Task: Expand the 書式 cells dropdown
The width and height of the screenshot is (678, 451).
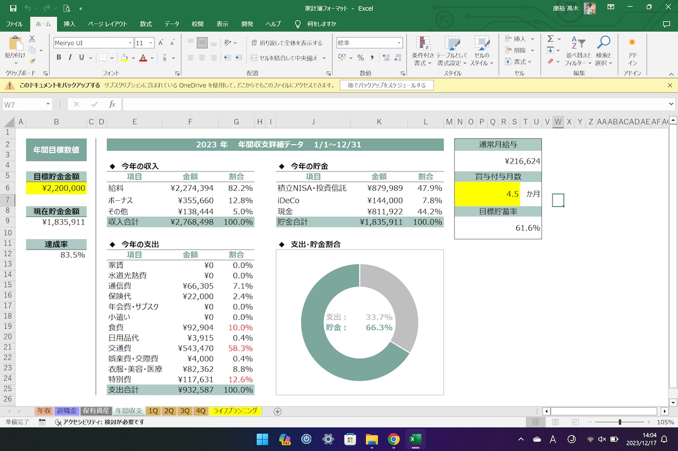Action: click(530, 62)
